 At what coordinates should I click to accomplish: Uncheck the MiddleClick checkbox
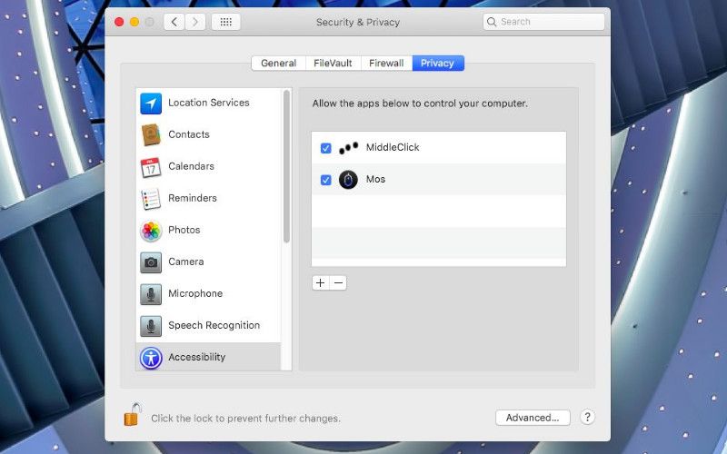click(x=326, y=148)
